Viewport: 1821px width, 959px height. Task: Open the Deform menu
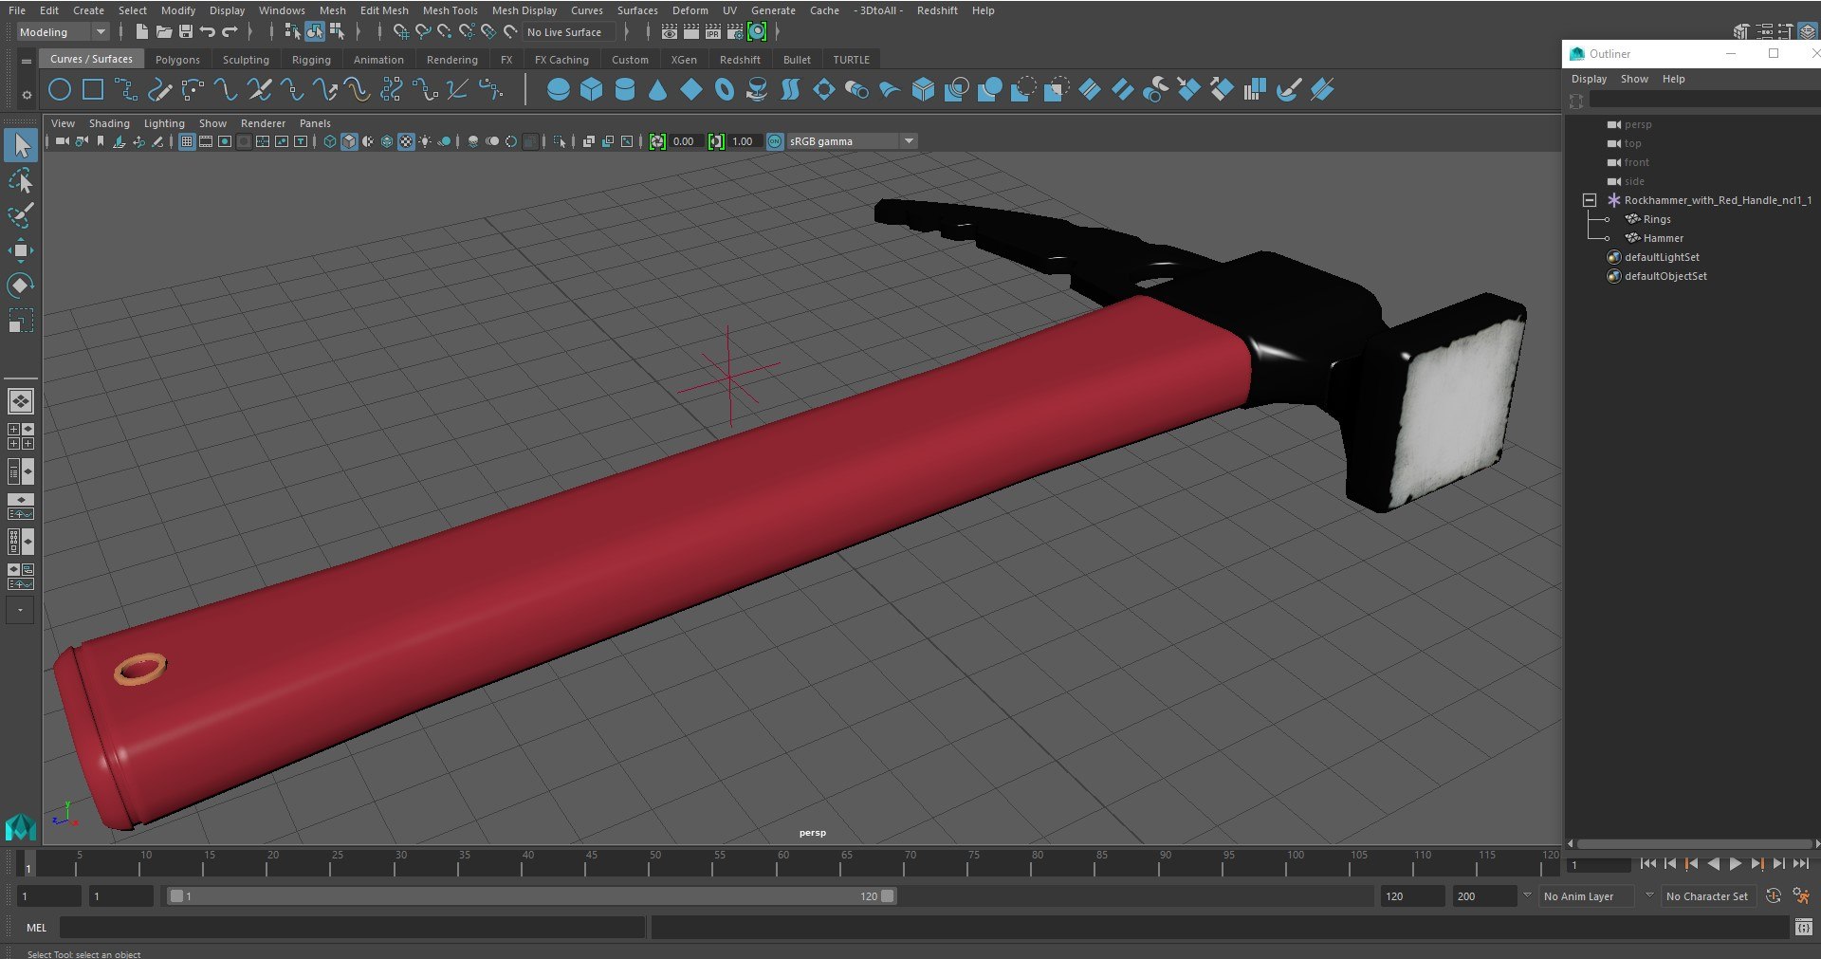(x=690, y=10)
